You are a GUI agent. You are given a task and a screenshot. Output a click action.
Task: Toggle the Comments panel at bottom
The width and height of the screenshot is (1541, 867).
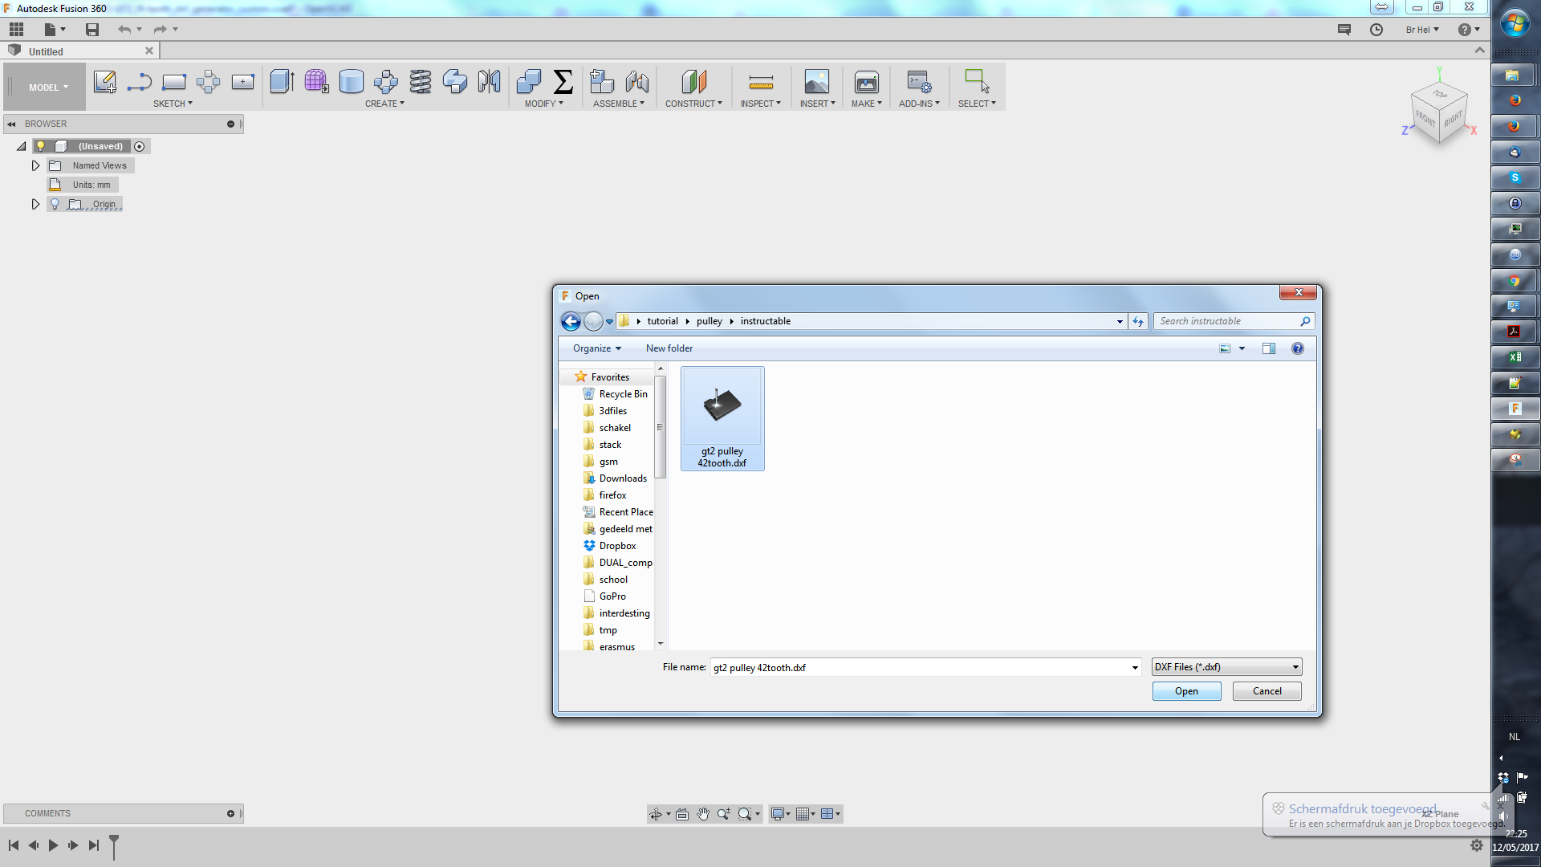[x=233, y=813]
